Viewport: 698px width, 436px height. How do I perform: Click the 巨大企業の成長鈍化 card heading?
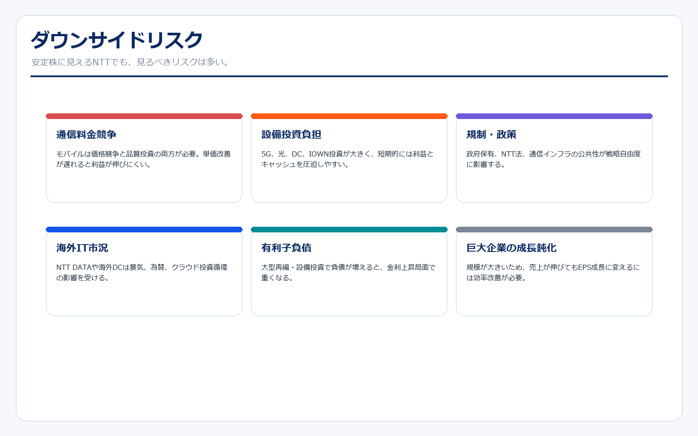[511, 248]
